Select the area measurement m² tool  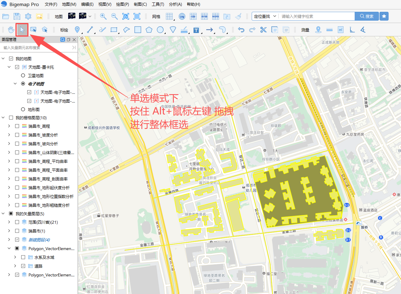341,30
